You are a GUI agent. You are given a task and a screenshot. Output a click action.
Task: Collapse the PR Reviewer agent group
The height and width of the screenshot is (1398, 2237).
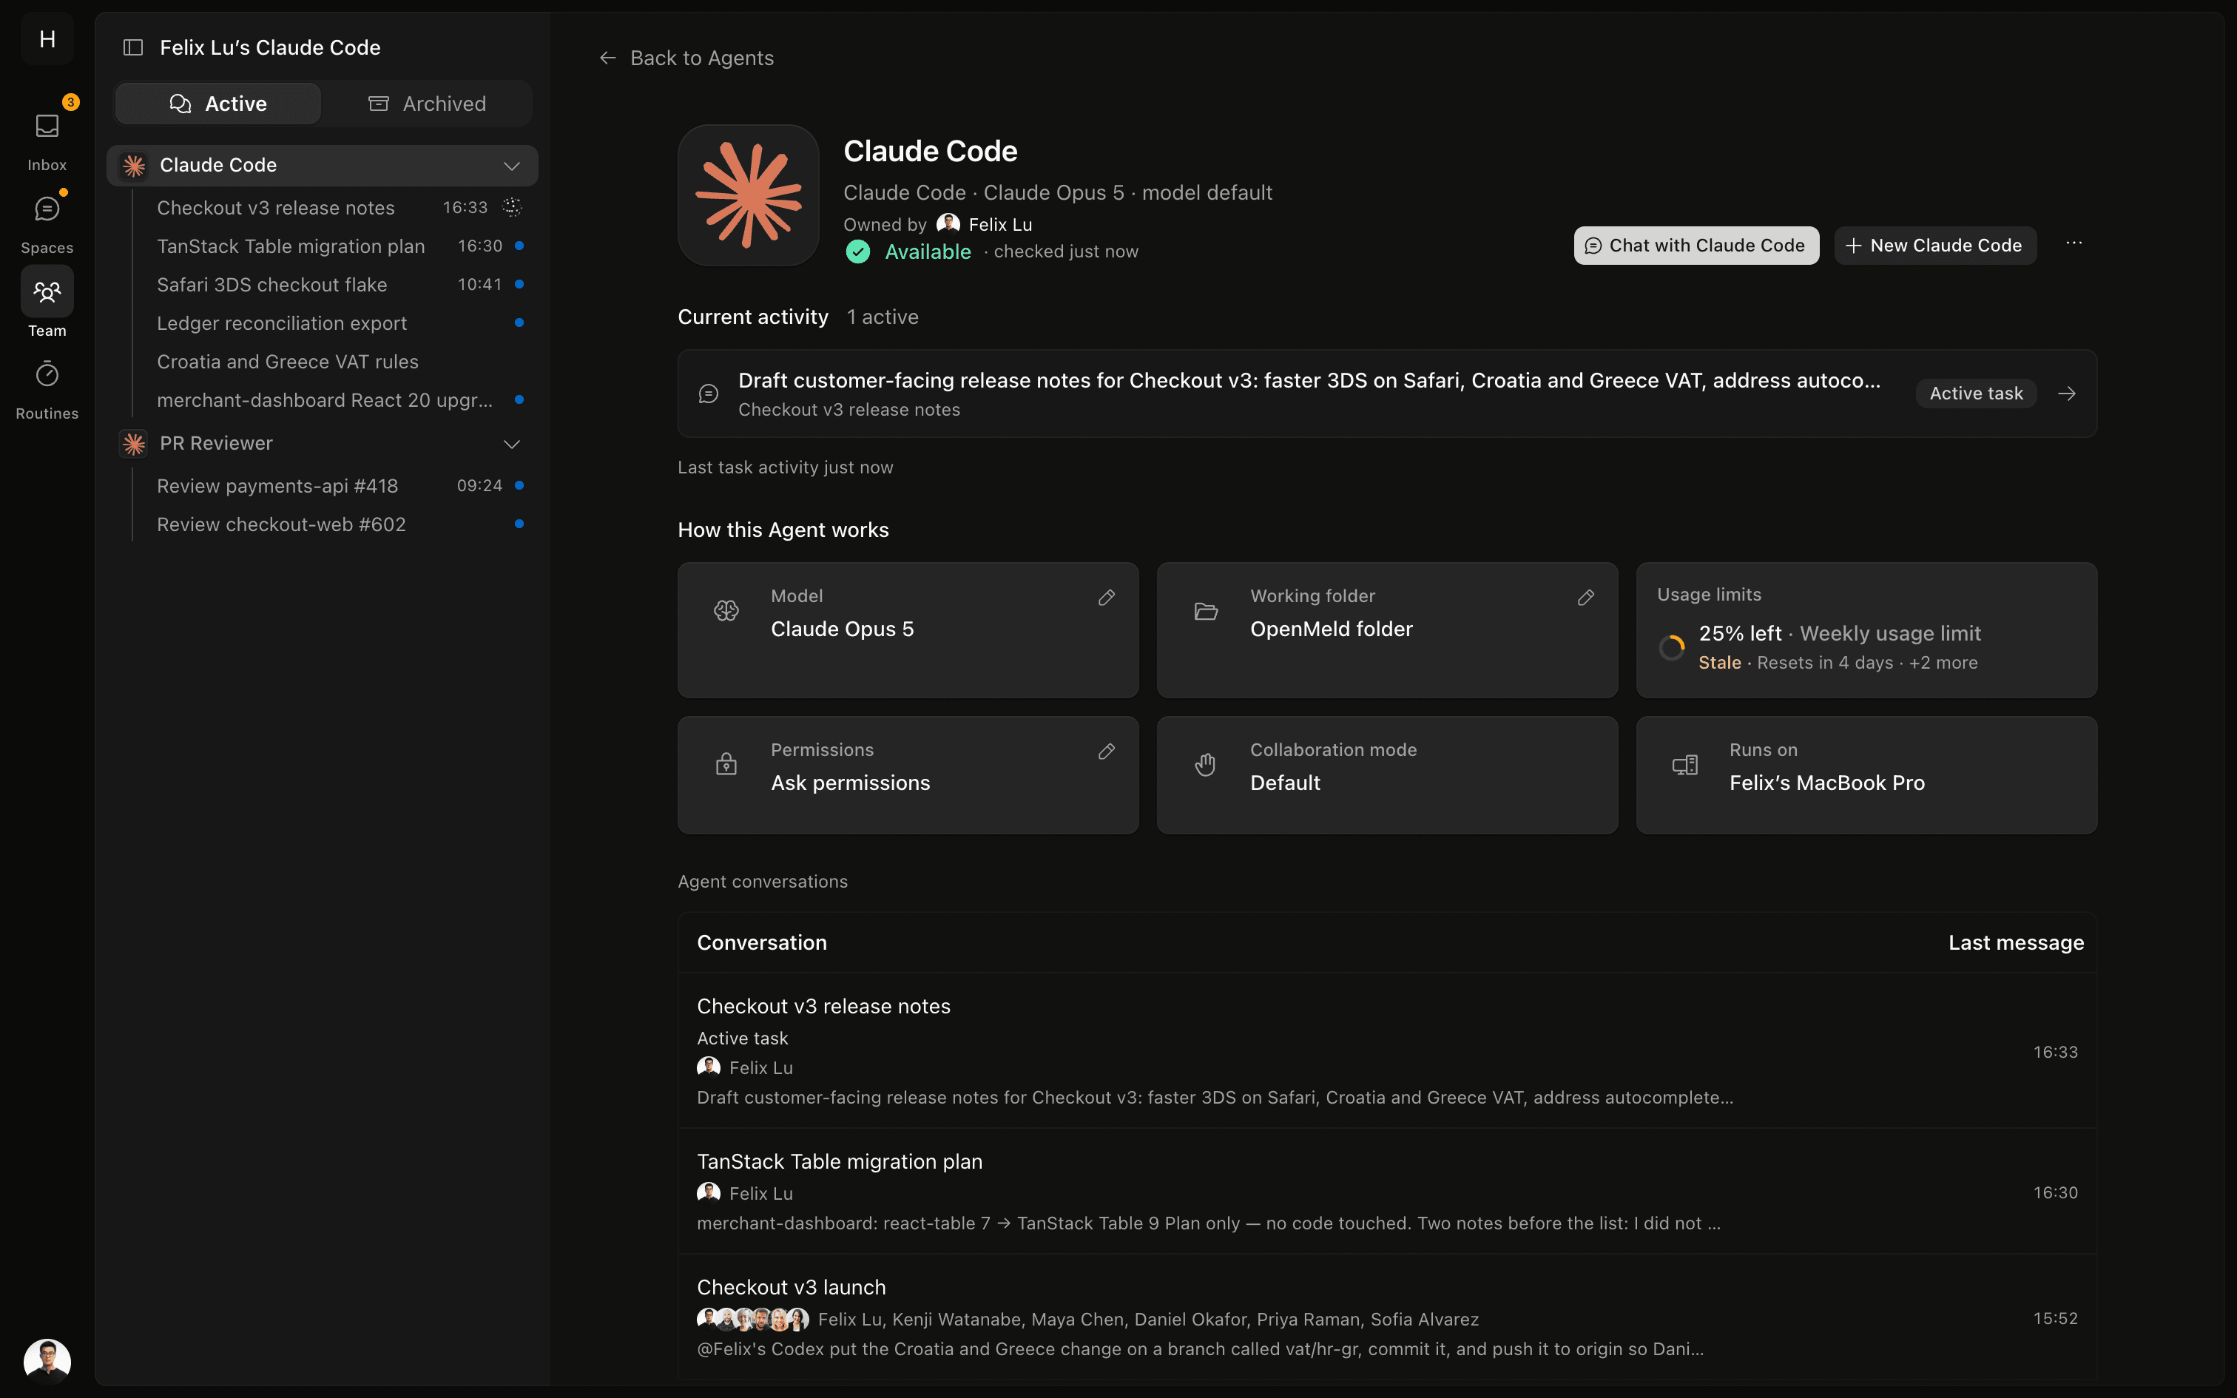tap(511, 444)
